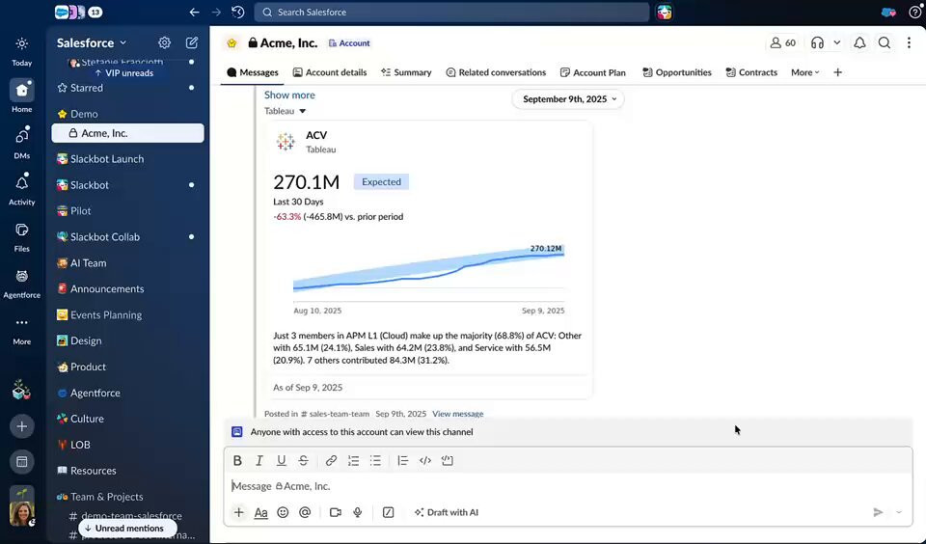
Task: Open workspace settings gear icon
Action: [x=164, y=42]
